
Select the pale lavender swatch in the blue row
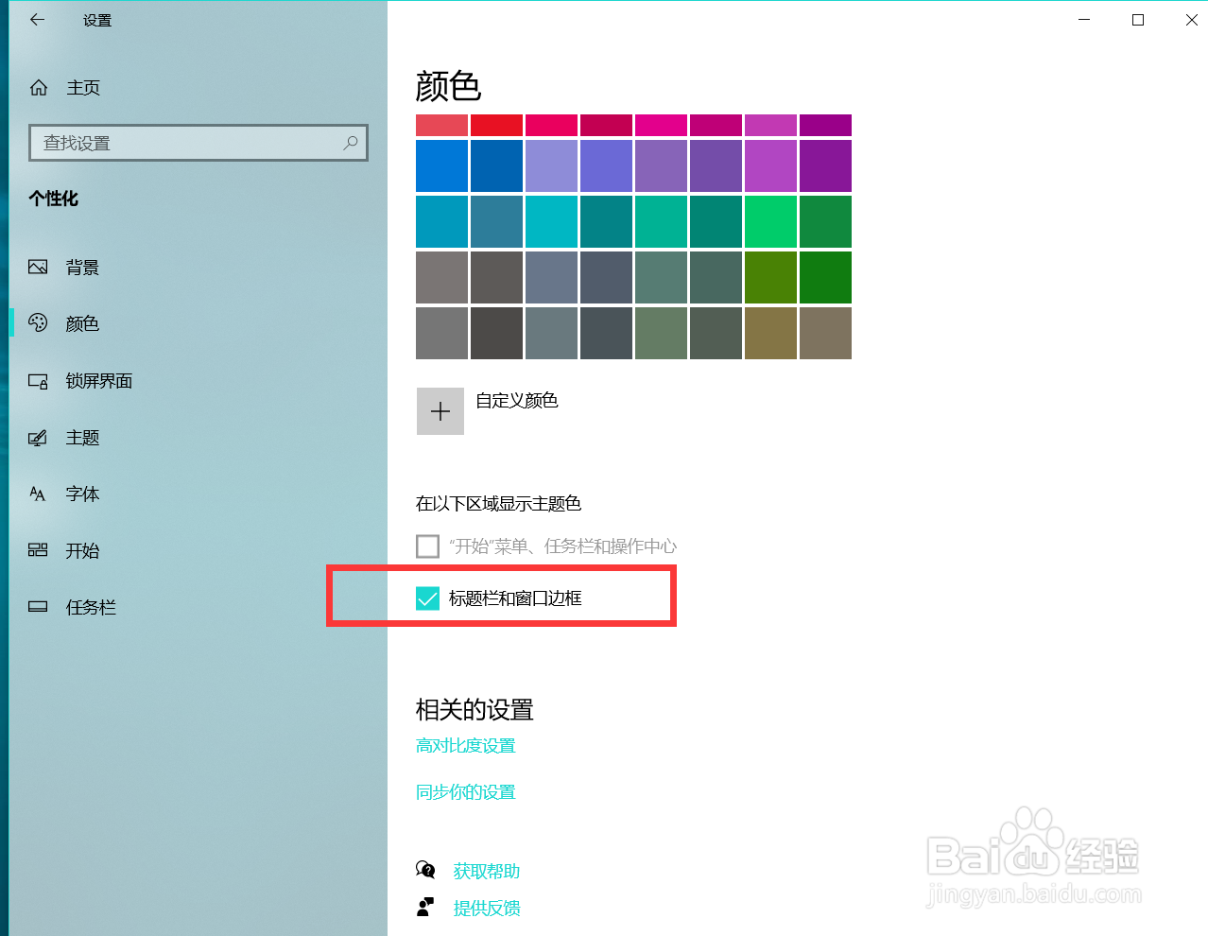pyautogui.click(x=551, y=165)
